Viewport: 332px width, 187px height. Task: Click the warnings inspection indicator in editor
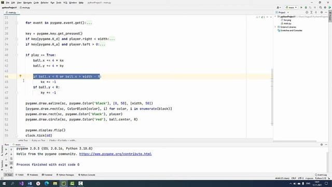pyautogui.click(x=260, y=17)
